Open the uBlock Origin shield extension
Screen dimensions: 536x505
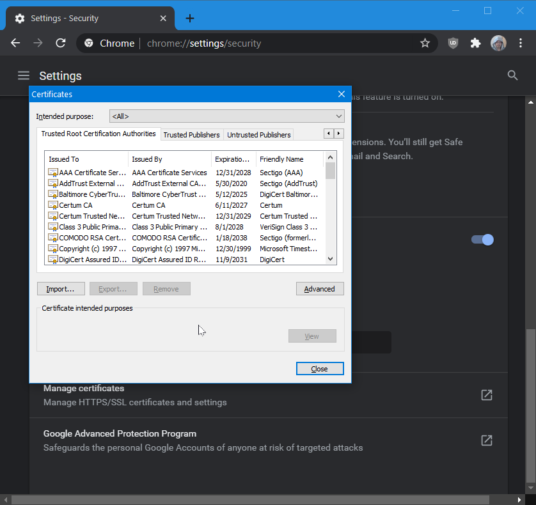[x=453, y=43]
